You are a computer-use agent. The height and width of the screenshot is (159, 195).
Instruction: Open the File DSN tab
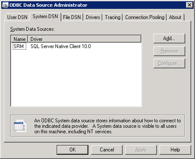pos(72,17)
